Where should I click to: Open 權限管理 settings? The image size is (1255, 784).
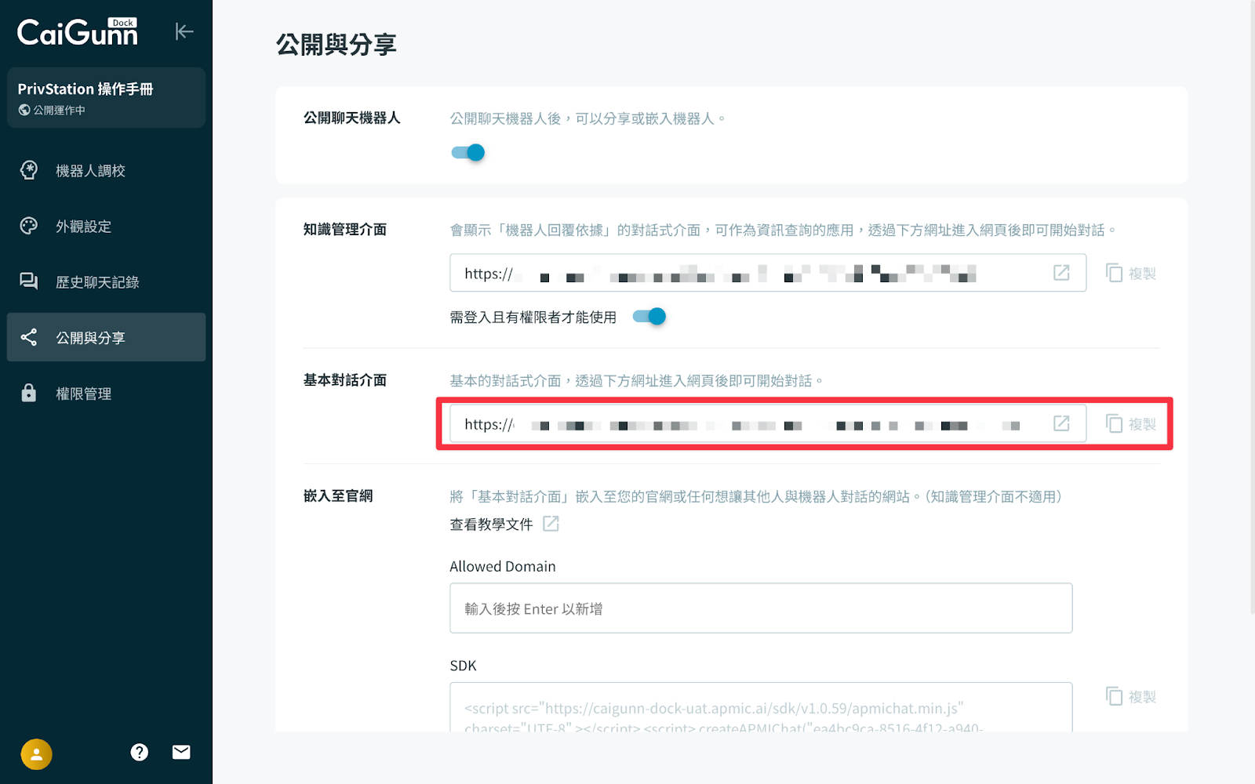point(83,394)
